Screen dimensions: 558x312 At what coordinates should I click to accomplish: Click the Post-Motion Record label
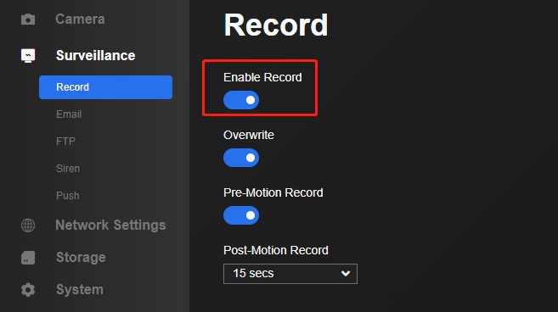click(276, 250)
